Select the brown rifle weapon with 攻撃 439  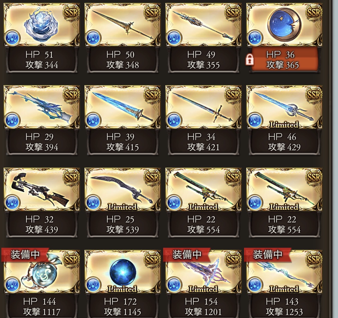(x=42, y=203)
